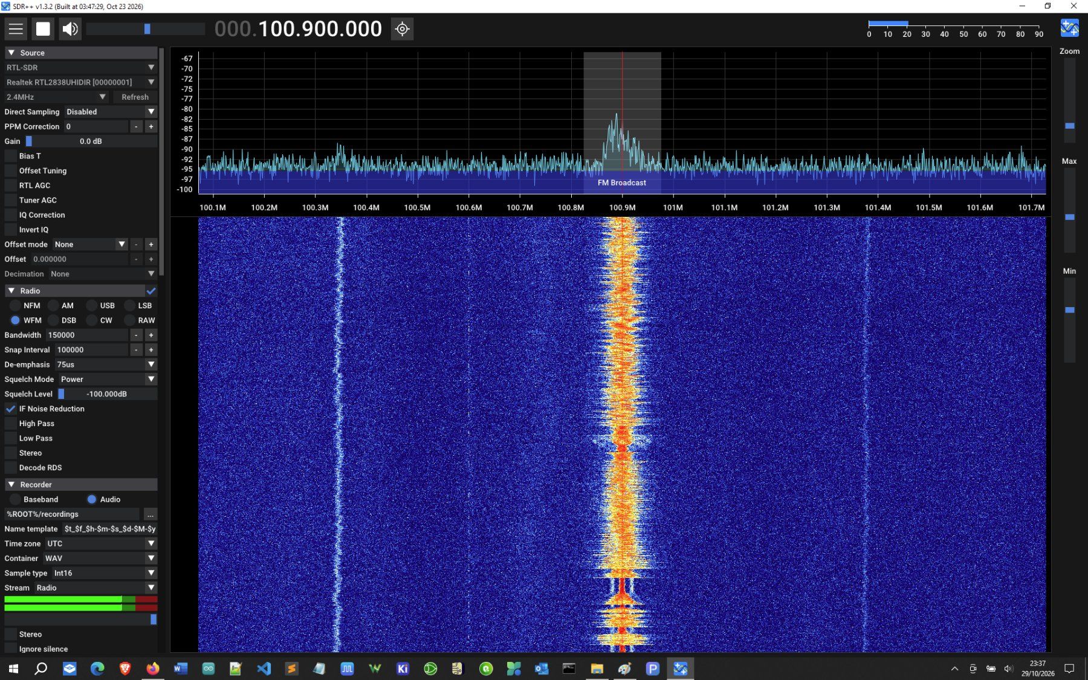
Task: Enable the Ignore silence checkbox
Action: [x=11, y=649]
